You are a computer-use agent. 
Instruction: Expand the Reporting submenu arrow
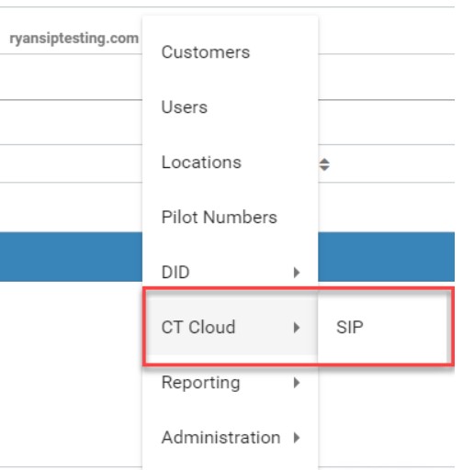296,382
